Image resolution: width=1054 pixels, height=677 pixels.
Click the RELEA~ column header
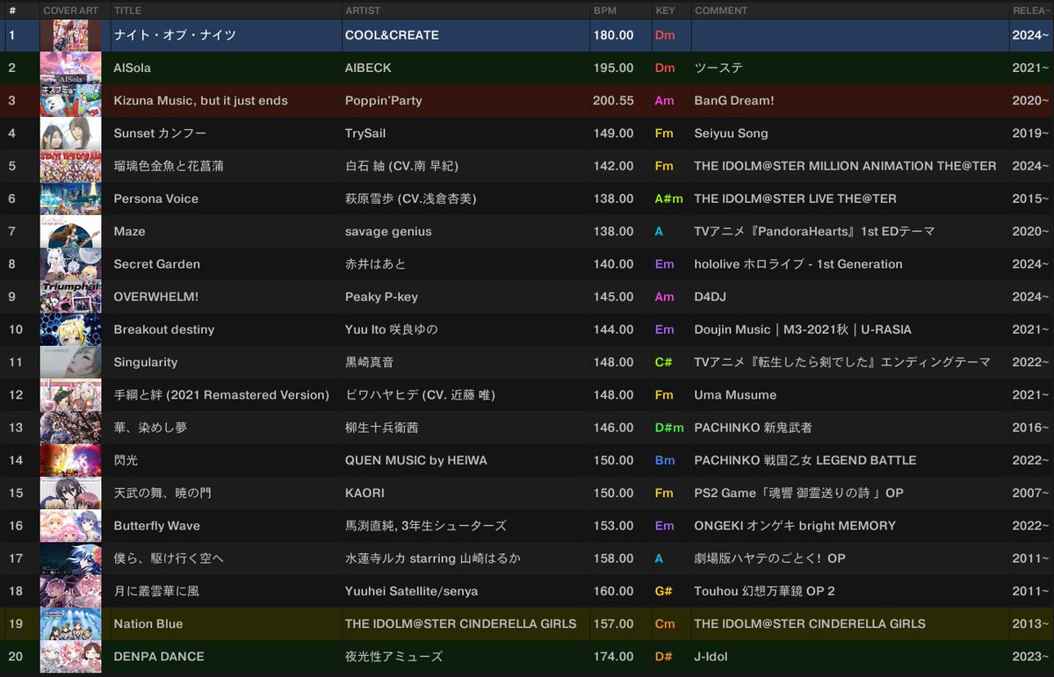coord(1030,11)
